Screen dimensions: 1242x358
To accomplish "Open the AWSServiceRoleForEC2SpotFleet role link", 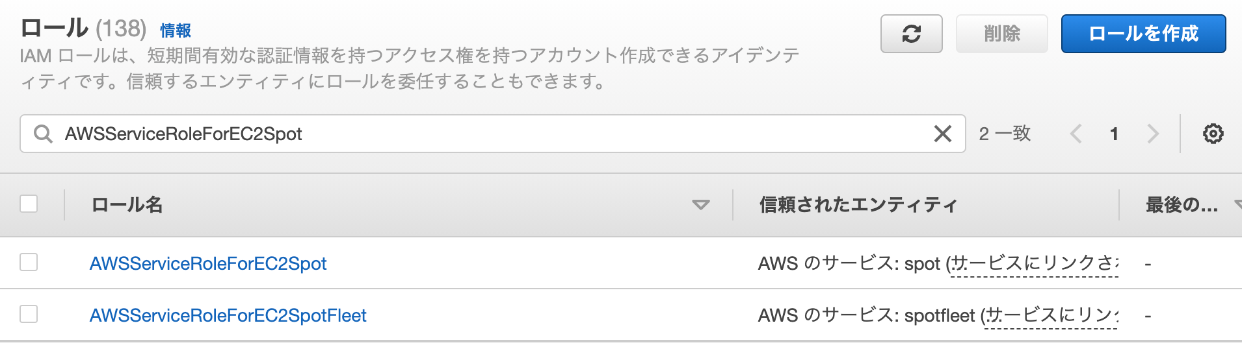I will [228, 315].
